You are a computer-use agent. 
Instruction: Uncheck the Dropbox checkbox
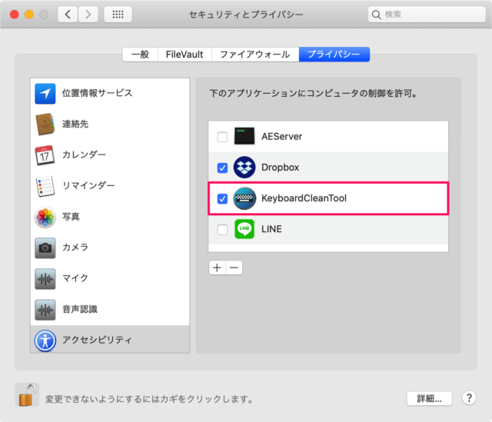click(222, 168)
